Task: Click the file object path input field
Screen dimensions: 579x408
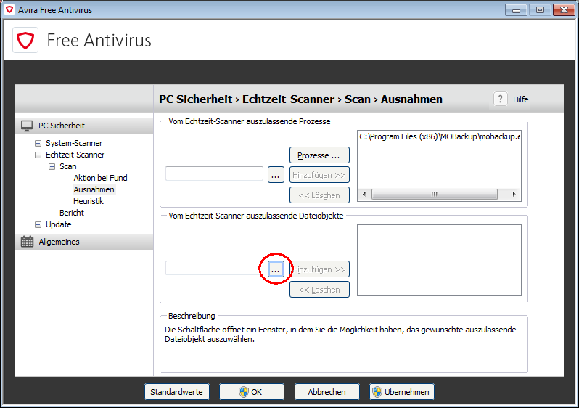Action: pos(214,269)
